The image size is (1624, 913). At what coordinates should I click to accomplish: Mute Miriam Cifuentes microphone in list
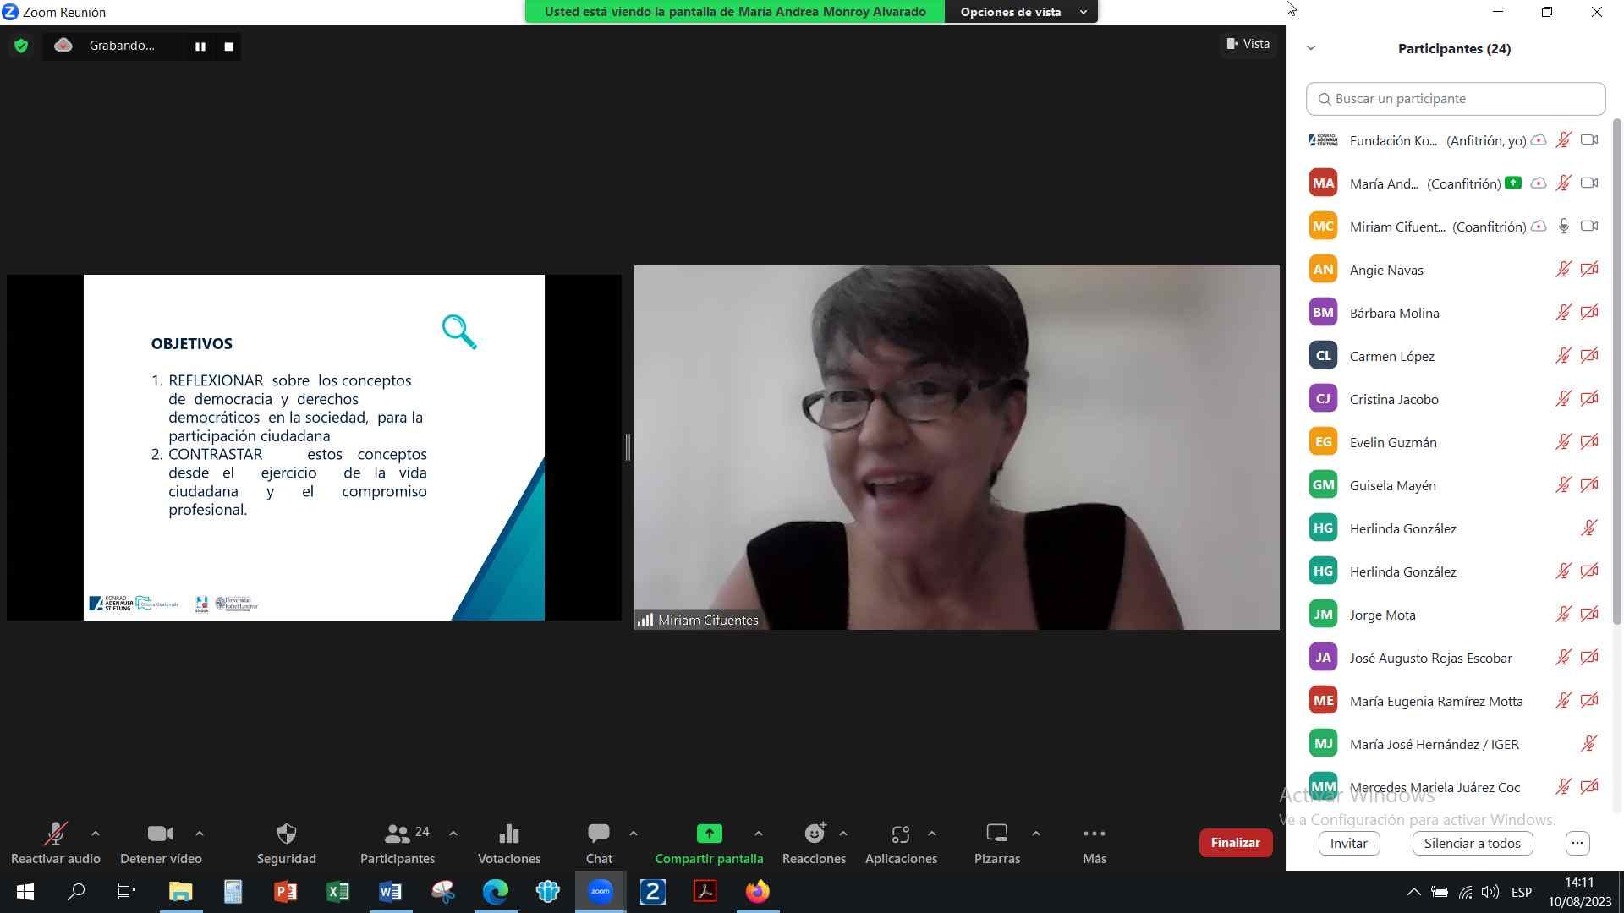tap(1563, 226)
